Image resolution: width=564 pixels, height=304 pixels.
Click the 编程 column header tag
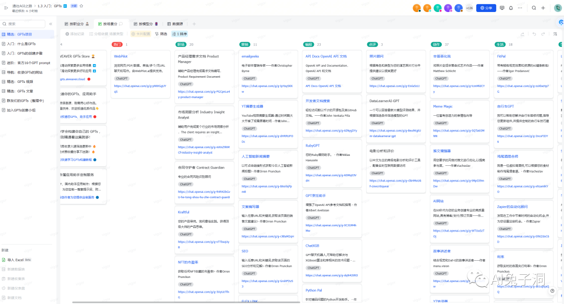pyautogui.click(x=309, y=44)
